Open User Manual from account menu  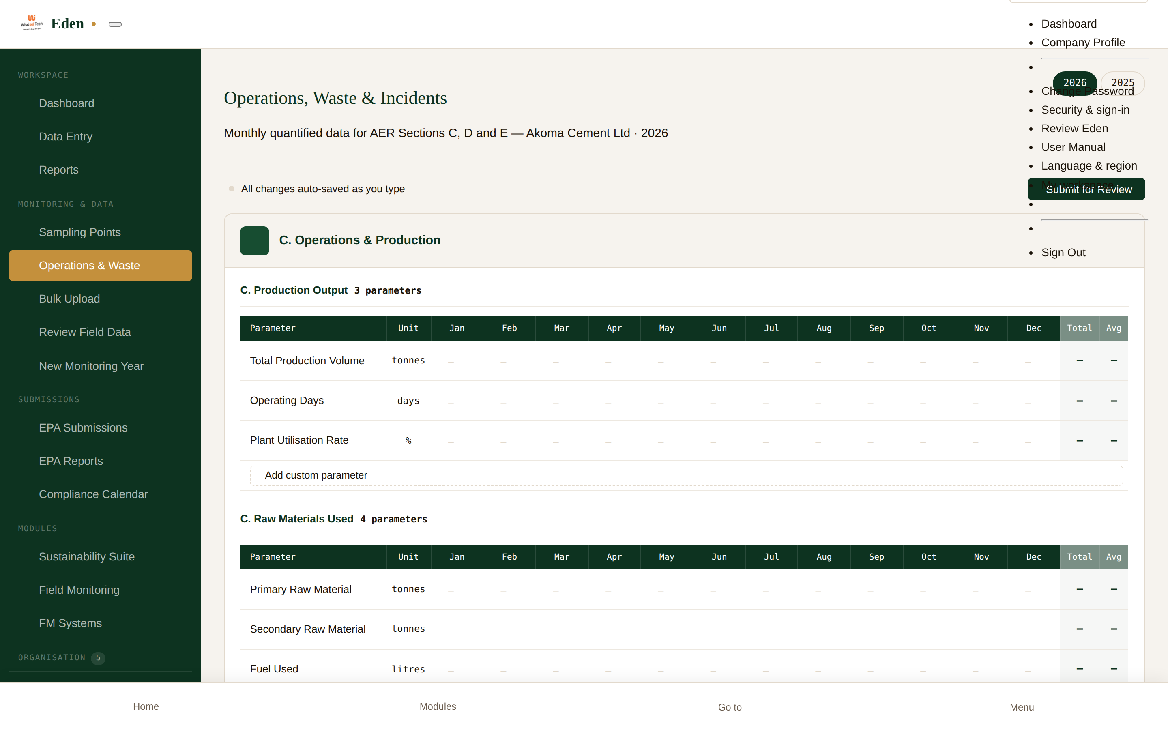point(1073,147)
